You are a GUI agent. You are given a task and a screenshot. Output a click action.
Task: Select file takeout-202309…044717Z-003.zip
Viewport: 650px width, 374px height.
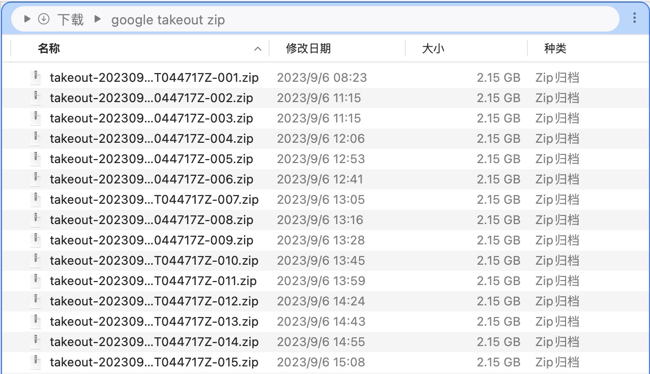152,118
